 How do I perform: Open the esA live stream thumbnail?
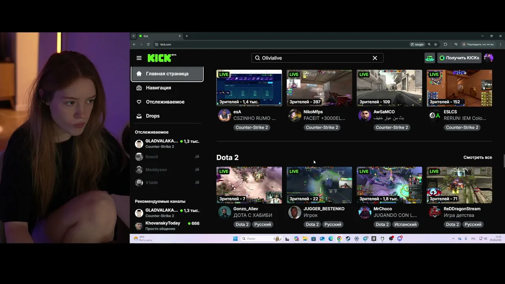(x=249, y=88)
